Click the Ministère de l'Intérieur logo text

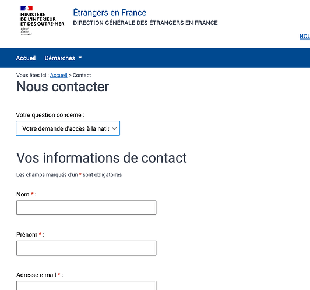(x=42, y=19)
